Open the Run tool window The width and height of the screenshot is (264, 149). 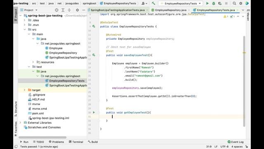click(24, 142)
